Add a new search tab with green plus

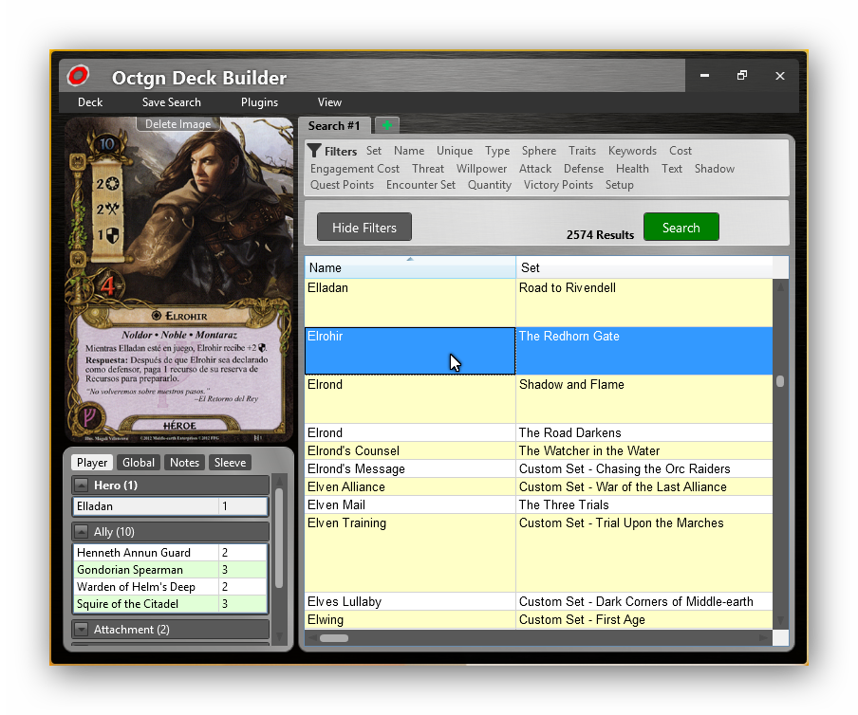pos(387,126)
